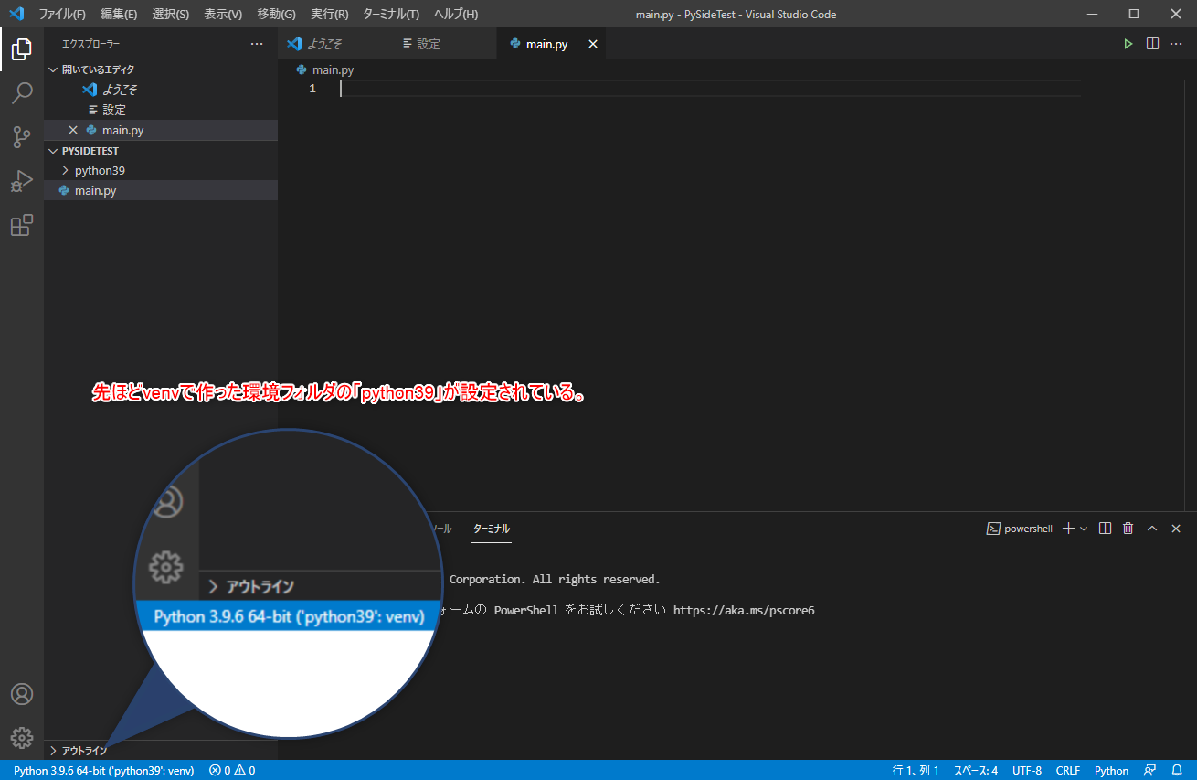Open the ファイル(F) menu
Viewport: 1197px width, 780px height.
click(x=62, y=14)
